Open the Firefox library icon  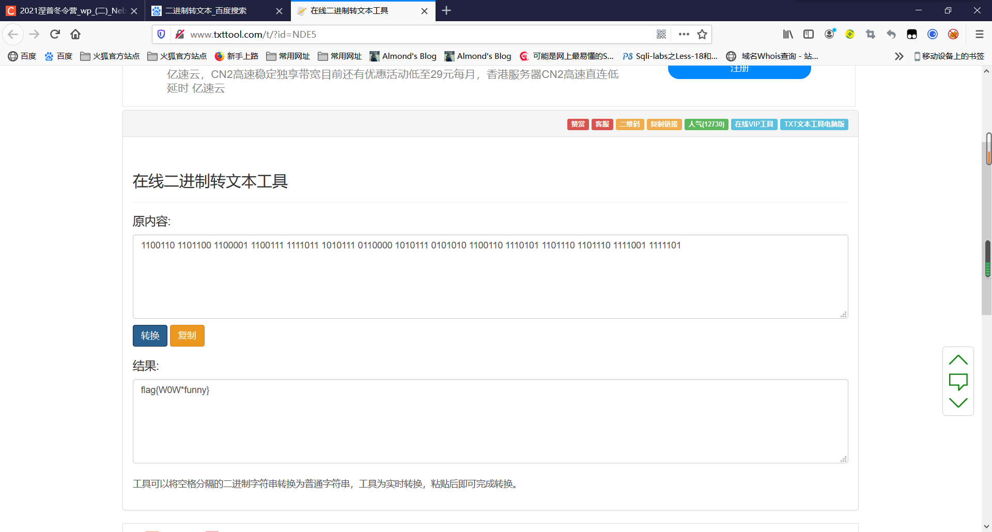tap(787, 34)
